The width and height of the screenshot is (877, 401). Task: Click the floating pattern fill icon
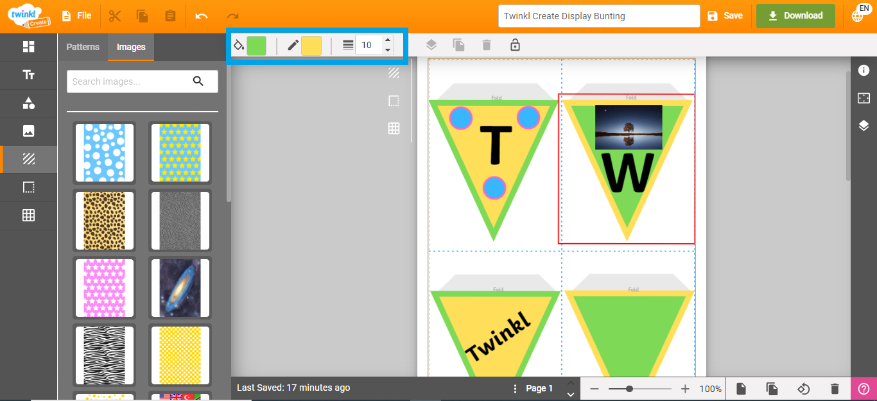click(x=394, y=73)
